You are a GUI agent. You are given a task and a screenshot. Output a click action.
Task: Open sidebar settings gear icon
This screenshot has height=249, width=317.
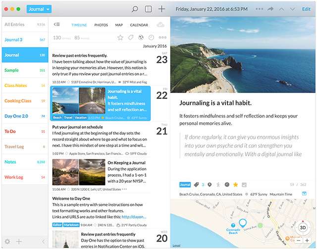point(7,241)
